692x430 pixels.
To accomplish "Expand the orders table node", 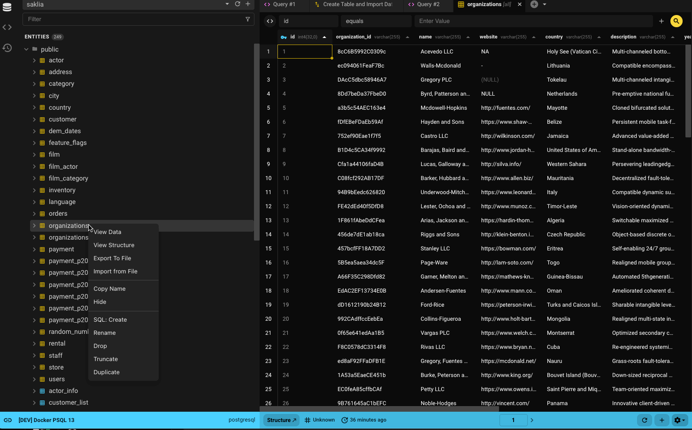I will point(34,214).
